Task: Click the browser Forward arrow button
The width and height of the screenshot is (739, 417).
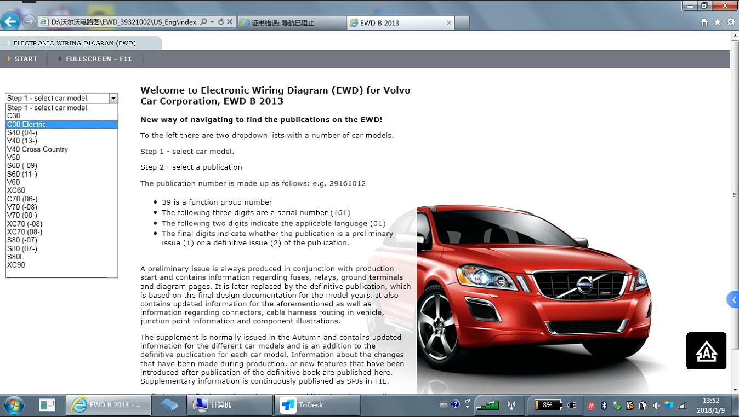Action: [x=29, y=22]
